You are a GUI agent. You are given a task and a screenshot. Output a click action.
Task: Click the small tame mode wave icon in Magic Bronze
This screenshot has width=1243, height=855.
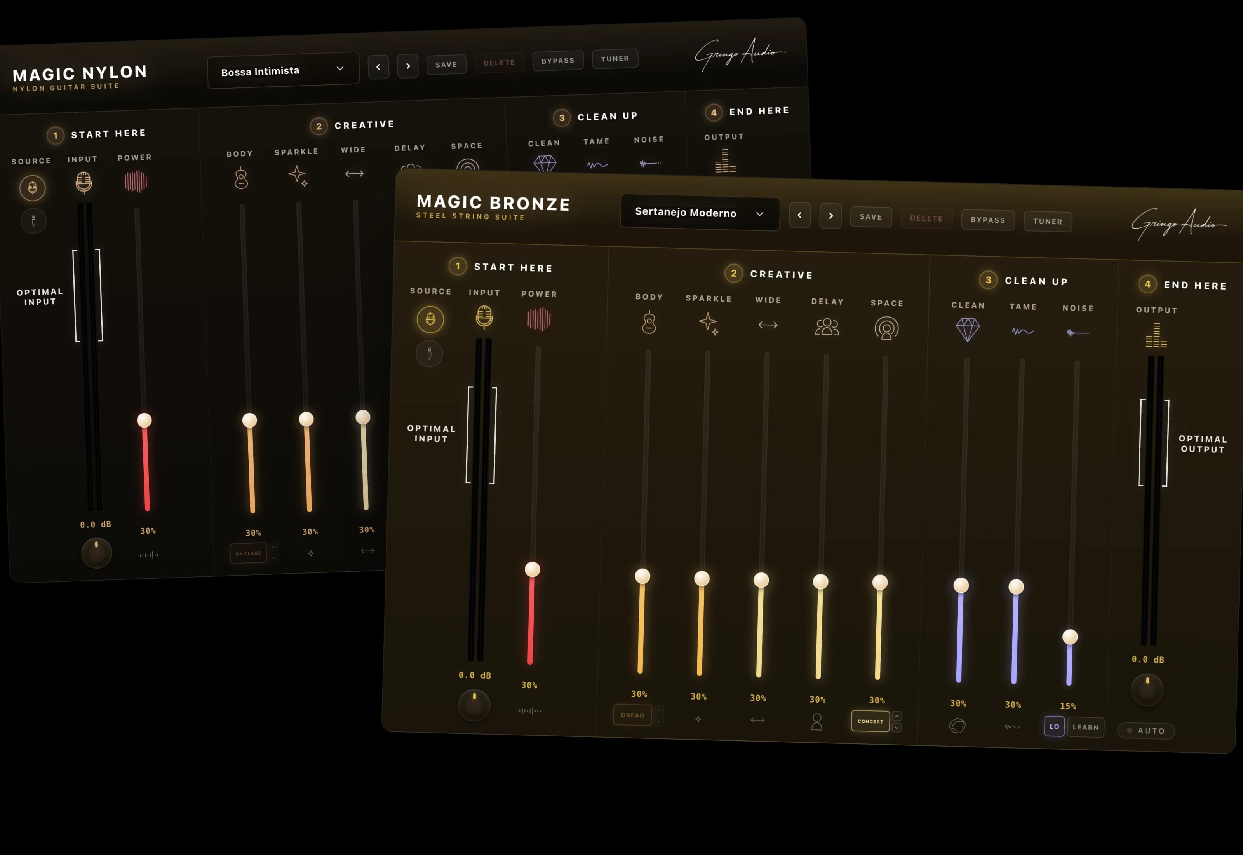coord(1012,727)
